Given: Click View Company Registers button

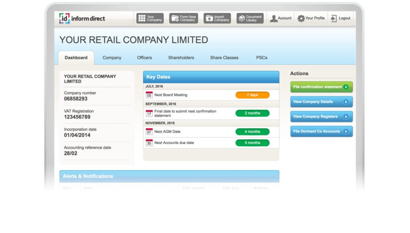Looking at the screenshot, I should [x=321, y=117].
